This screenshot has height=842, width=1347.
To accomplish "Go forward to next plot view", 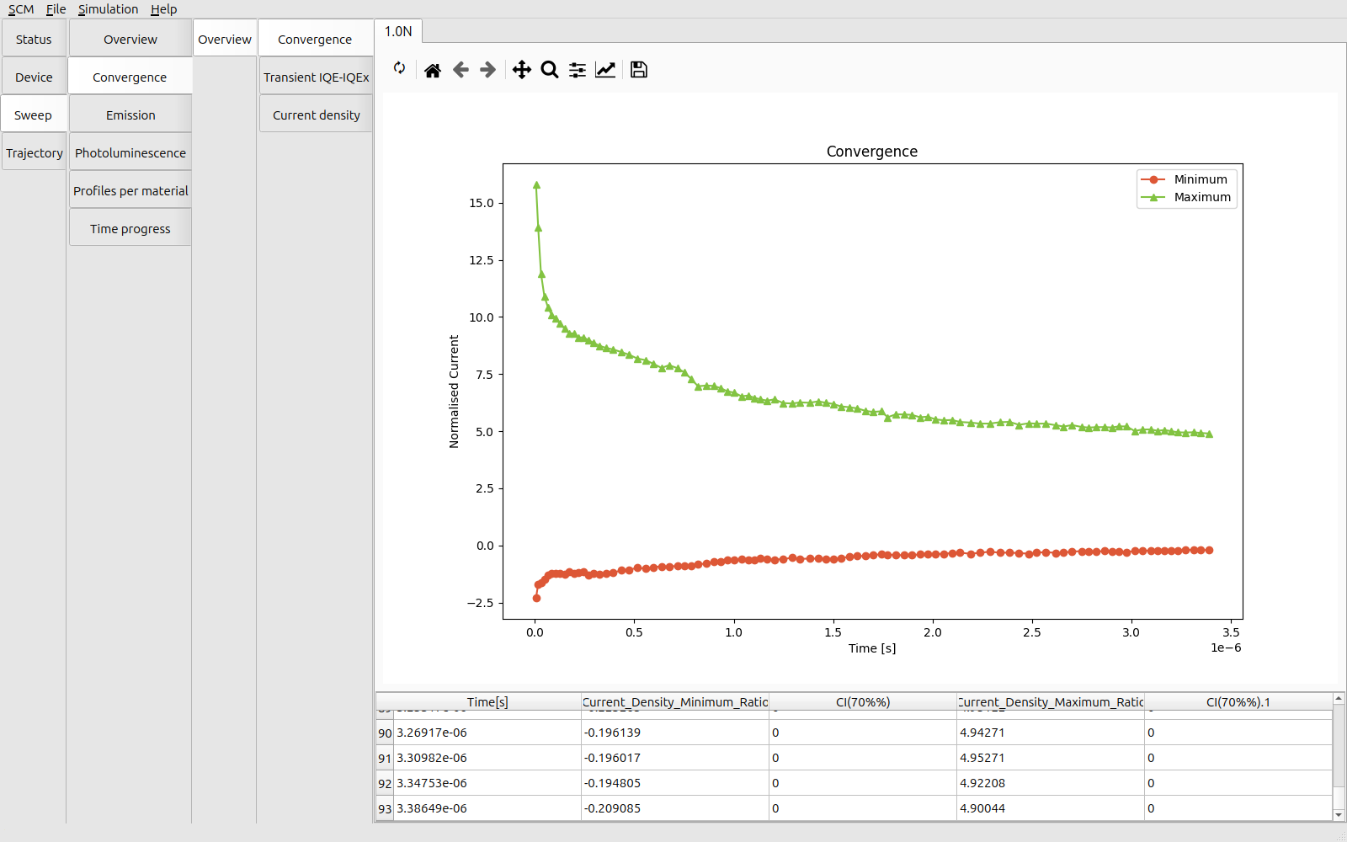I will pos(488,70).
